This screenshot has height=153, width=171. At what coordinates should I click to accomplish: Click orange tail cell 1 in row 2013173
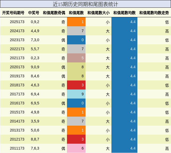coord(76,130)
